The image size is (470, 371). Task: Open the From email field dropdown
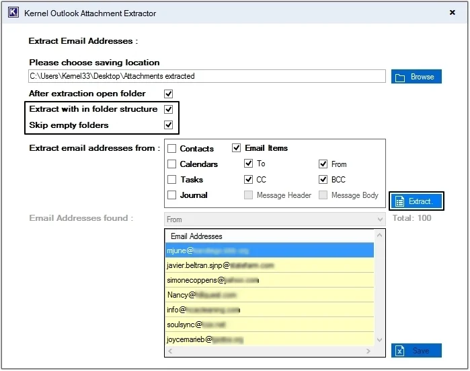(275, 220)
